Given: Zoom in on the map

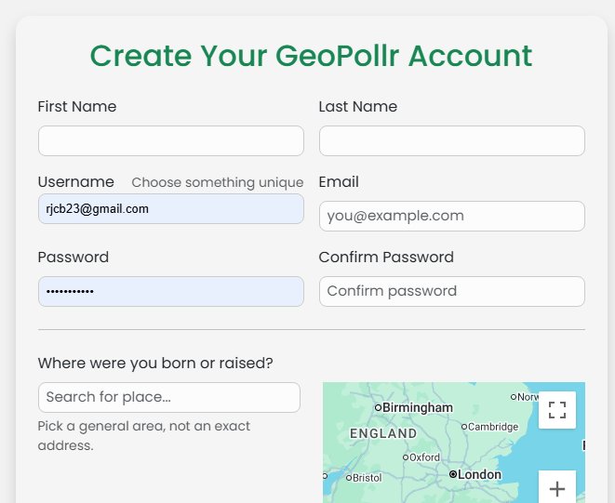Looking at the screenshot, I should [x=557, y=488].
